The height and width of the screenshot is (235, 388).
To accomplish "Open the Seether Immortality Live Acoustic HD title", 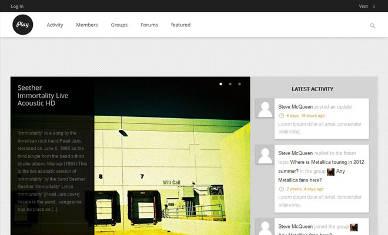I will (x=44, y=95).
